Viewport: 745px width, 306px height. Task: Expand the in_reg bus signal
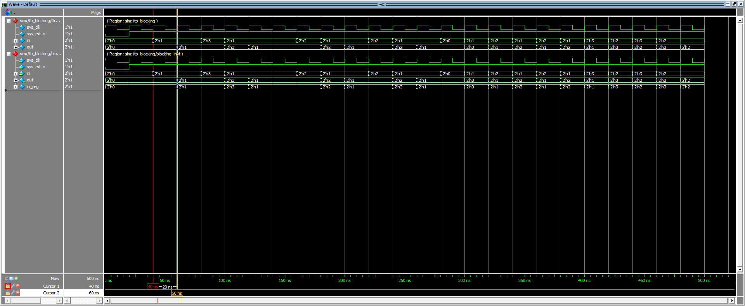pyautogui.click(x=16, y=87)
